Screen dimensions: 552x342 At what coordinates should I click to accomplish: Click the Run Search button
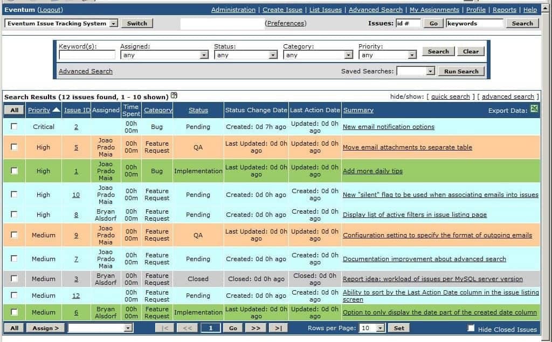(461, 71)
